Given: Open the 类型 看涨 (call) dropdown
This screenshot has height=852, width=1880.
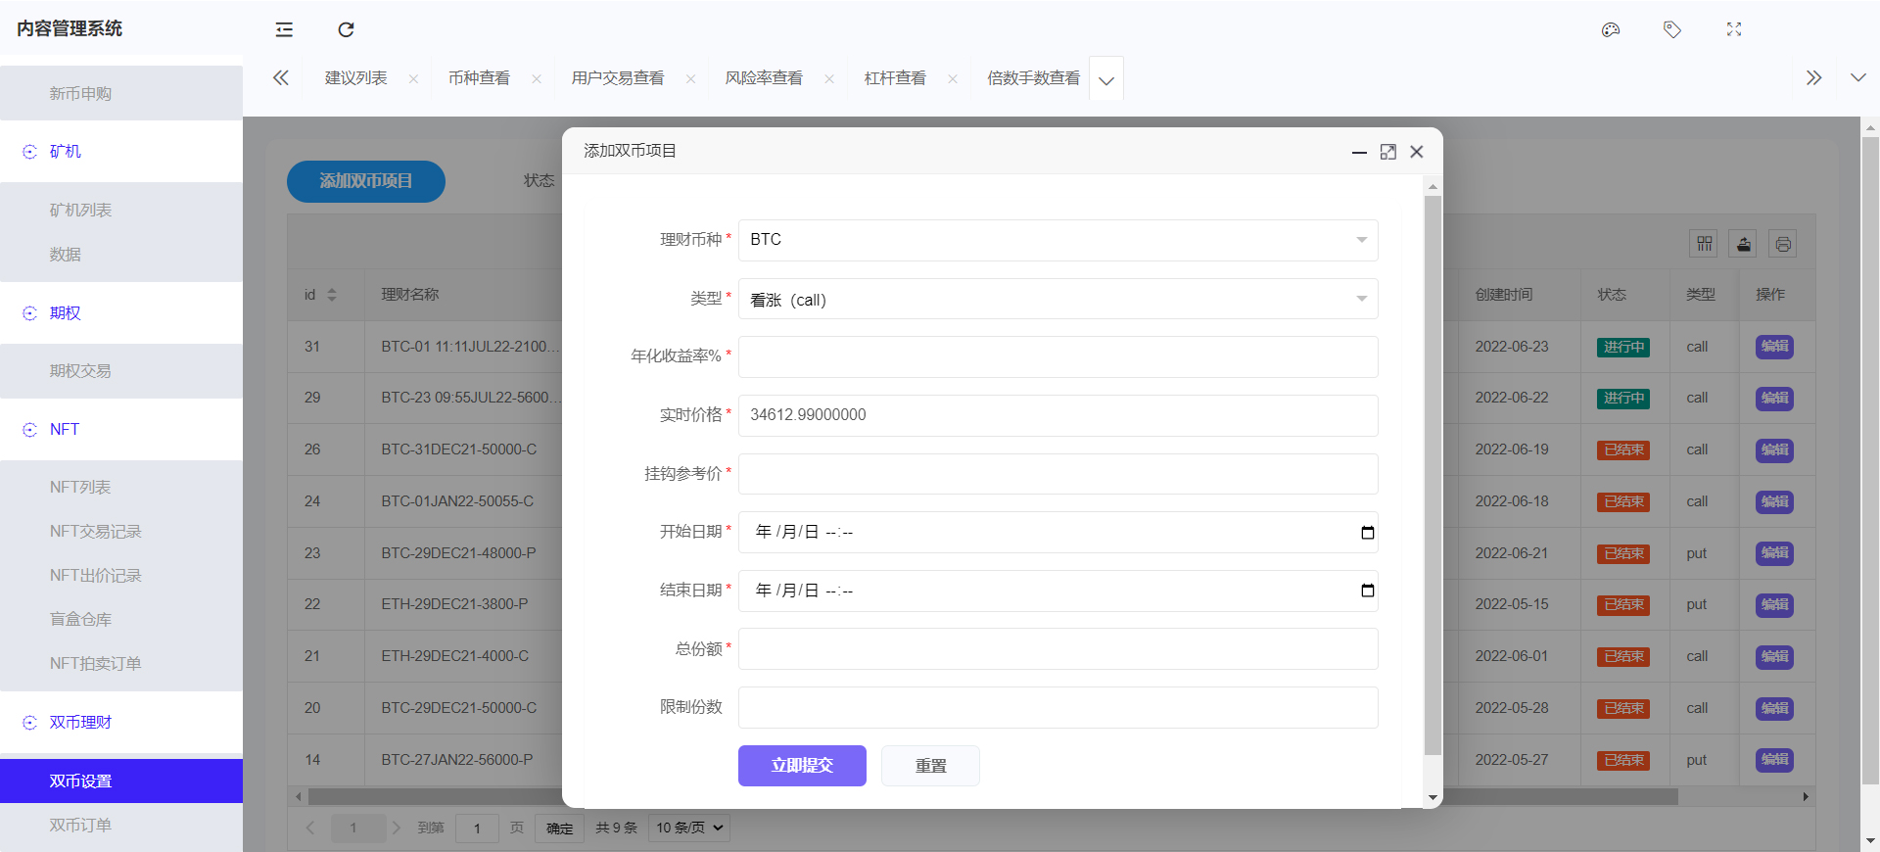Looking at the screenshot, I should (x=1057, y=300).
